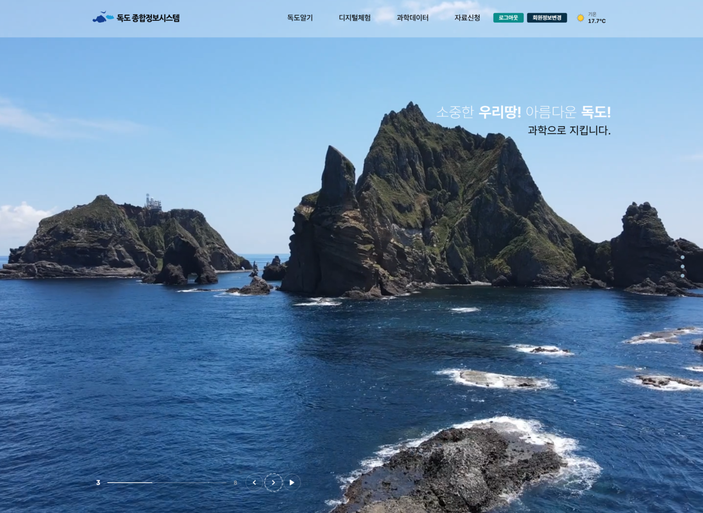
Task: Click the 로그아웃 button
Action: tap(508, 18)
